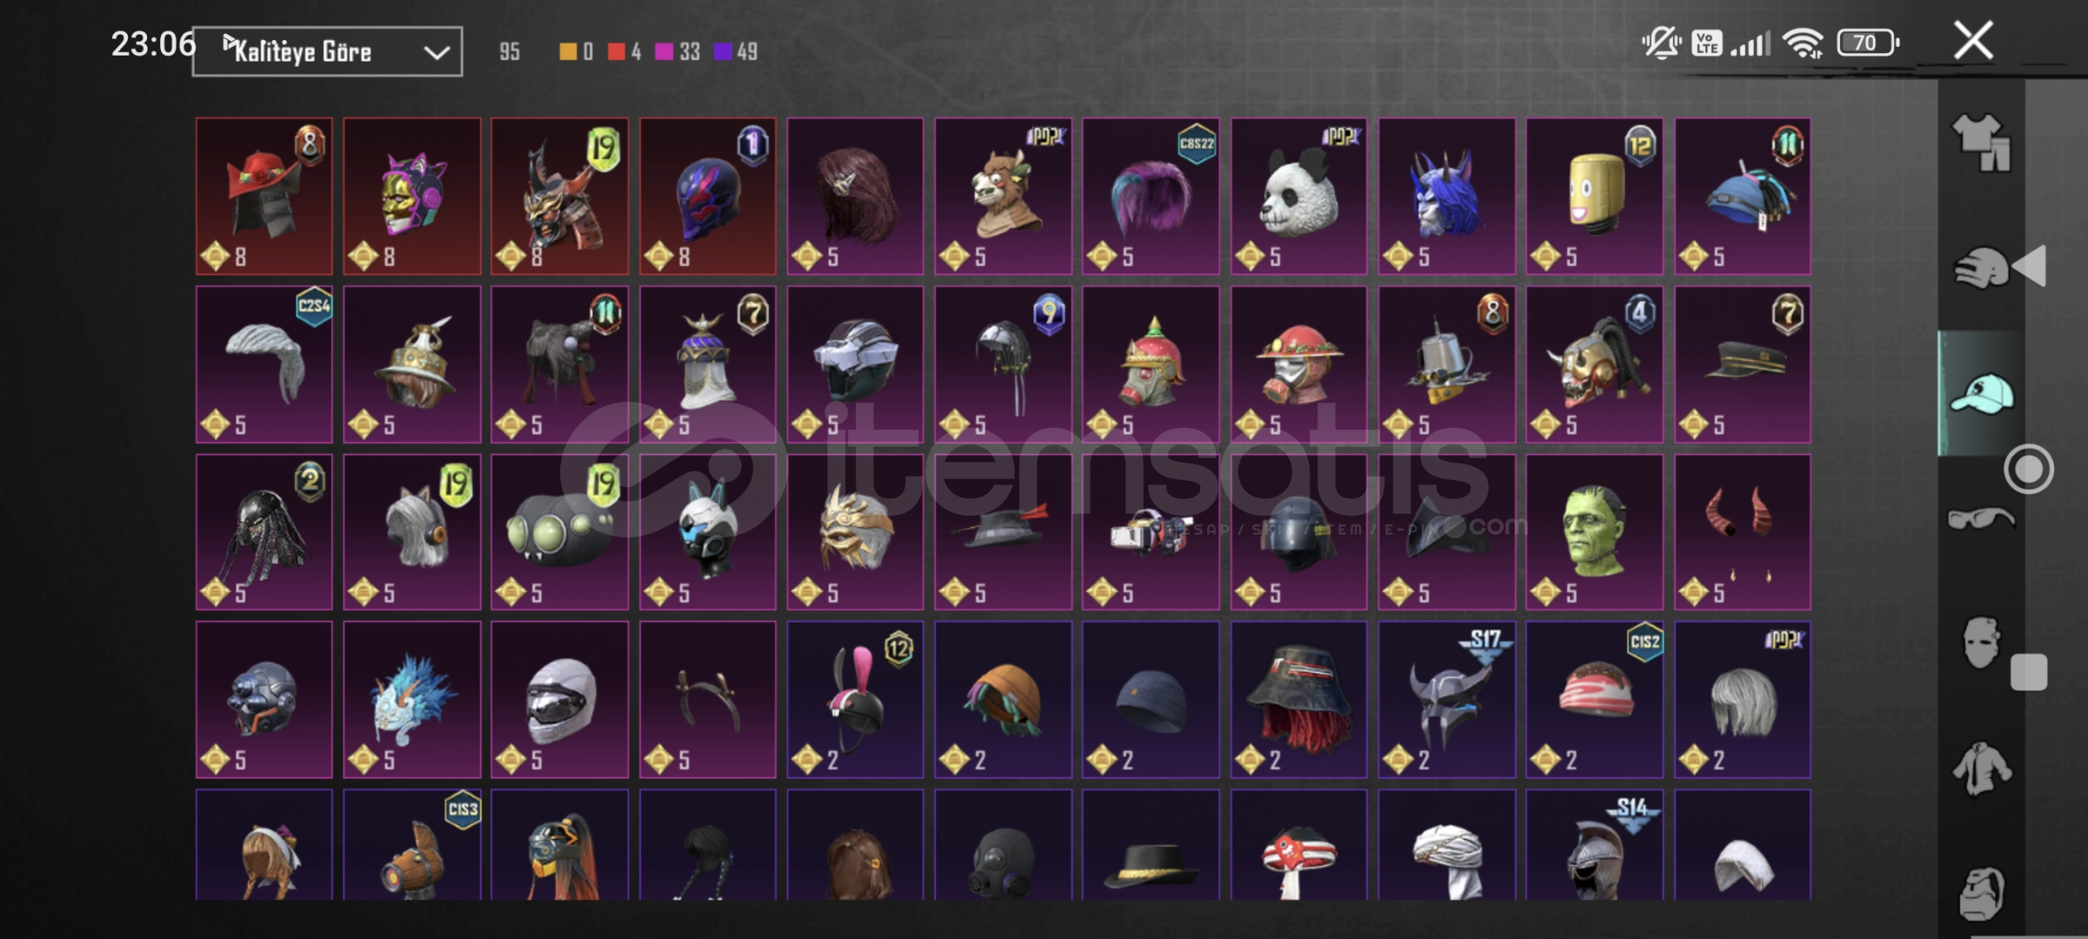Viewport: 2088px width, 939px height.
Task: Select the green Frankenstein mask item
Action: tap(1594, 532)
